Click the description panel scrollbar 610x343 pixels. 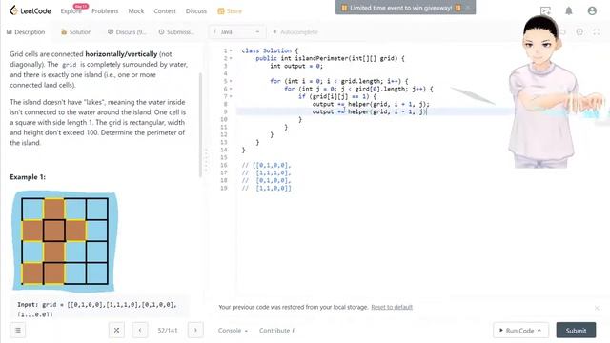[200, 125]
